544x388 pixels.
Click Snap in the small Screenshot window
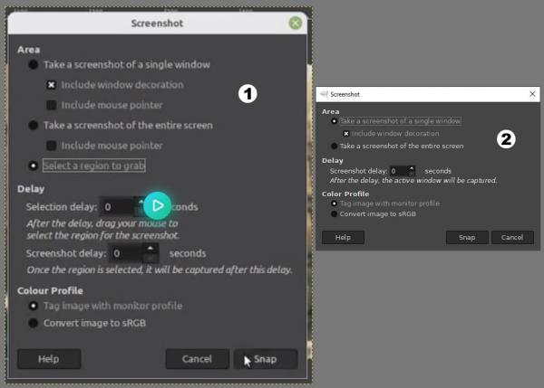tap(467, 238)
